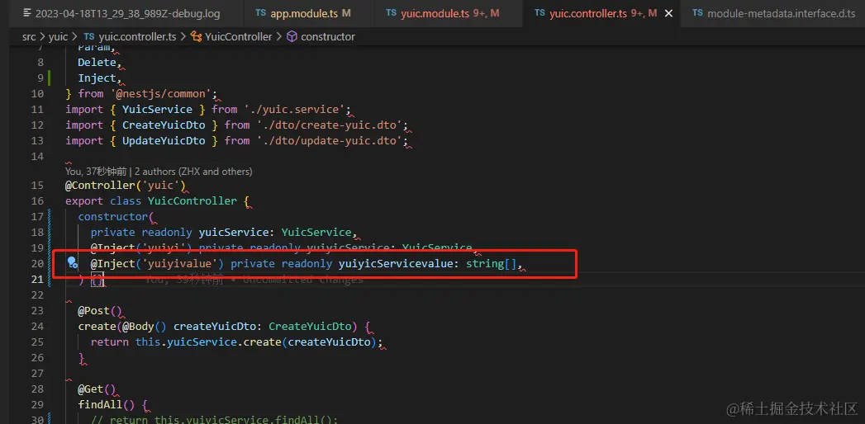Click the src breadcrumb segment
This screenshot has height=424, width=865.
29,37
